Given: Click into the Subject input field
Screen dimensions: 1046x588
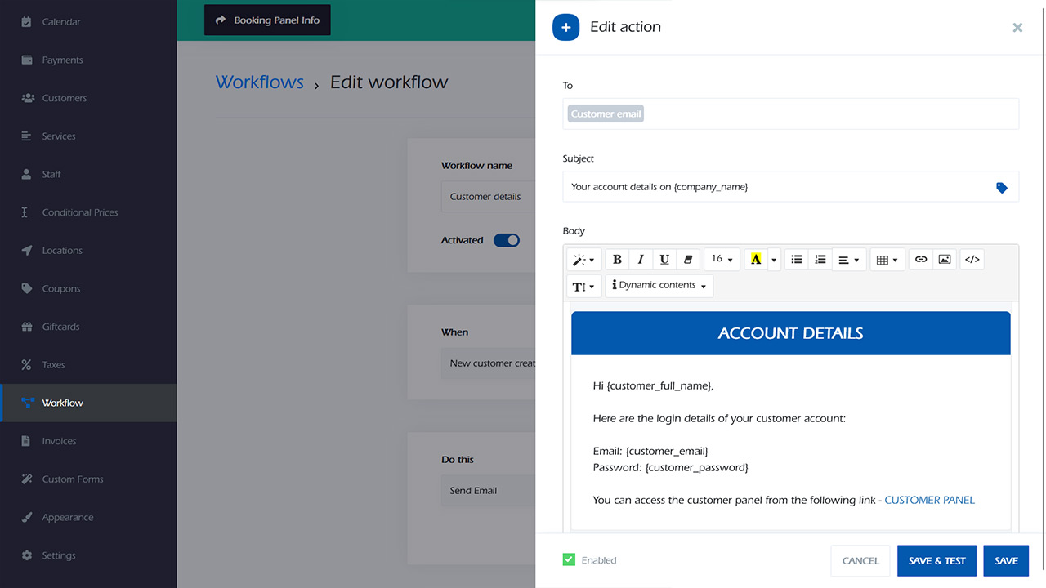Looking at the screenshot, I should point(791,187).
